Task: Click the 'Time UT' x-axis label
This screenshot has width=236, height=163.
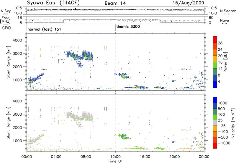Action: tap(115, 161)
